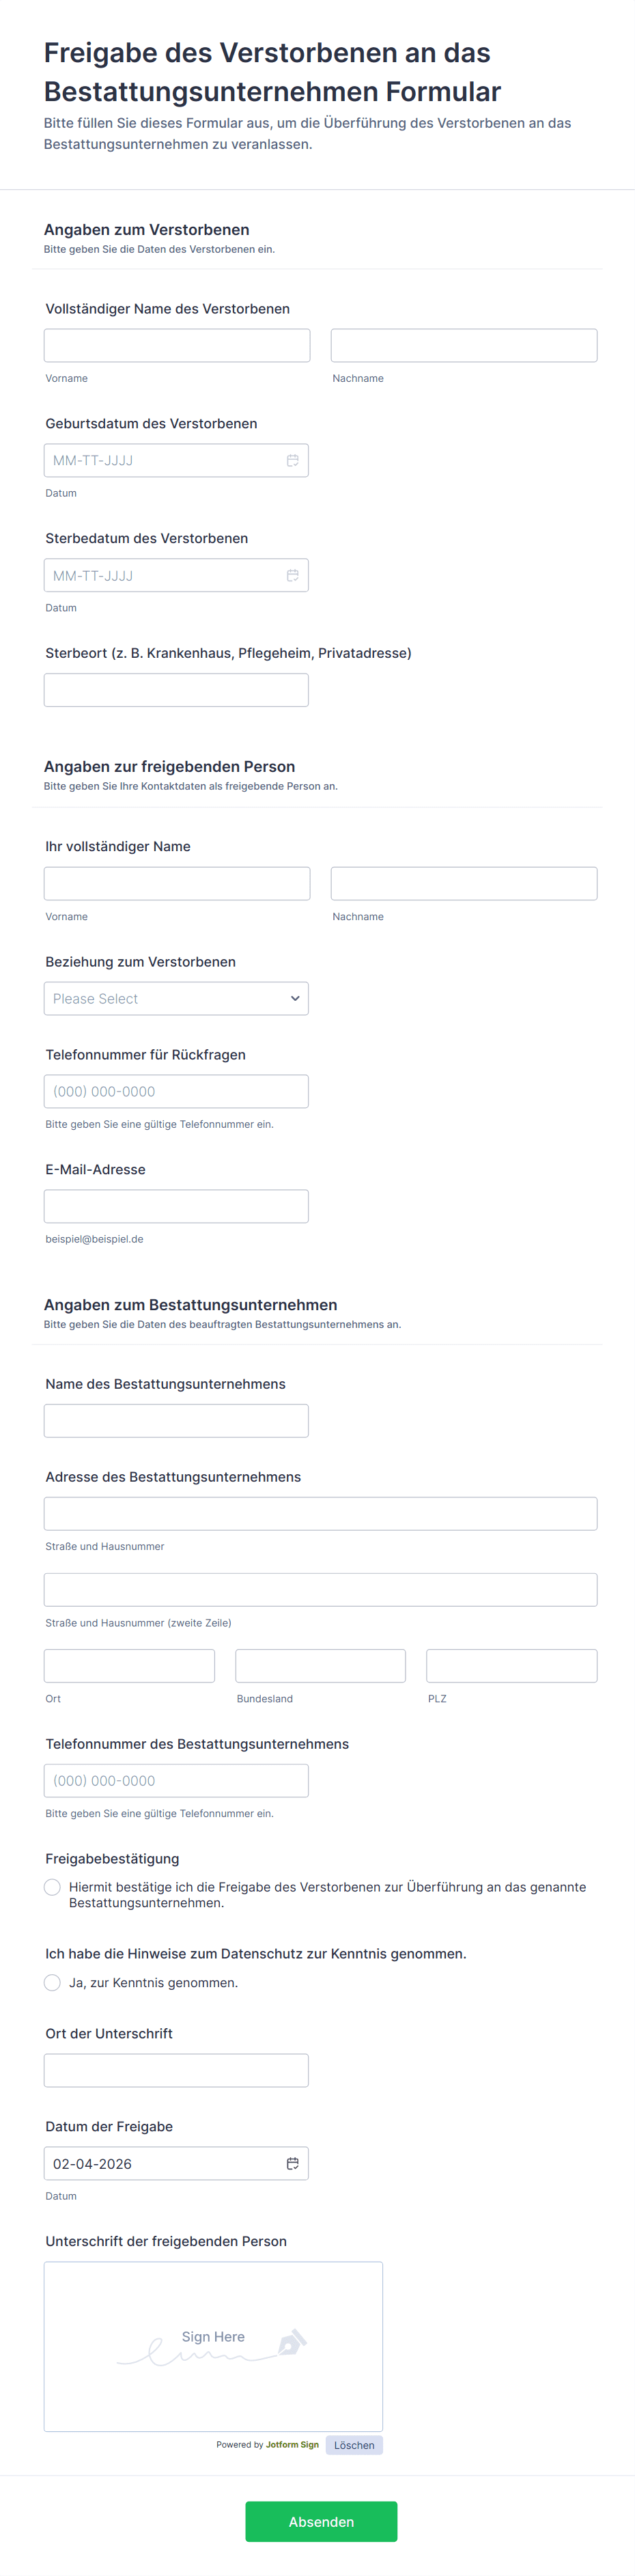635x2576 pixels.
Task: Focus Telefonnummer für Rückfragen field
Action: click(x=175, y=1091)
